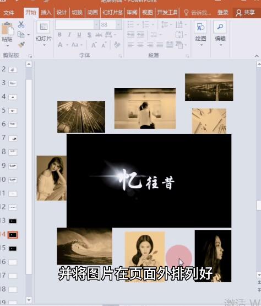The height and width of the screenshot is (306, 261).
Task: Open the bullets style dropdown arrow
Action: click(x=138, y=25)
